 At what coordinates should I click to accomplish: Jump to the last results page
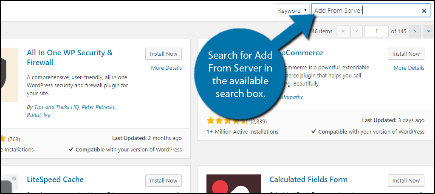(428, 31)
